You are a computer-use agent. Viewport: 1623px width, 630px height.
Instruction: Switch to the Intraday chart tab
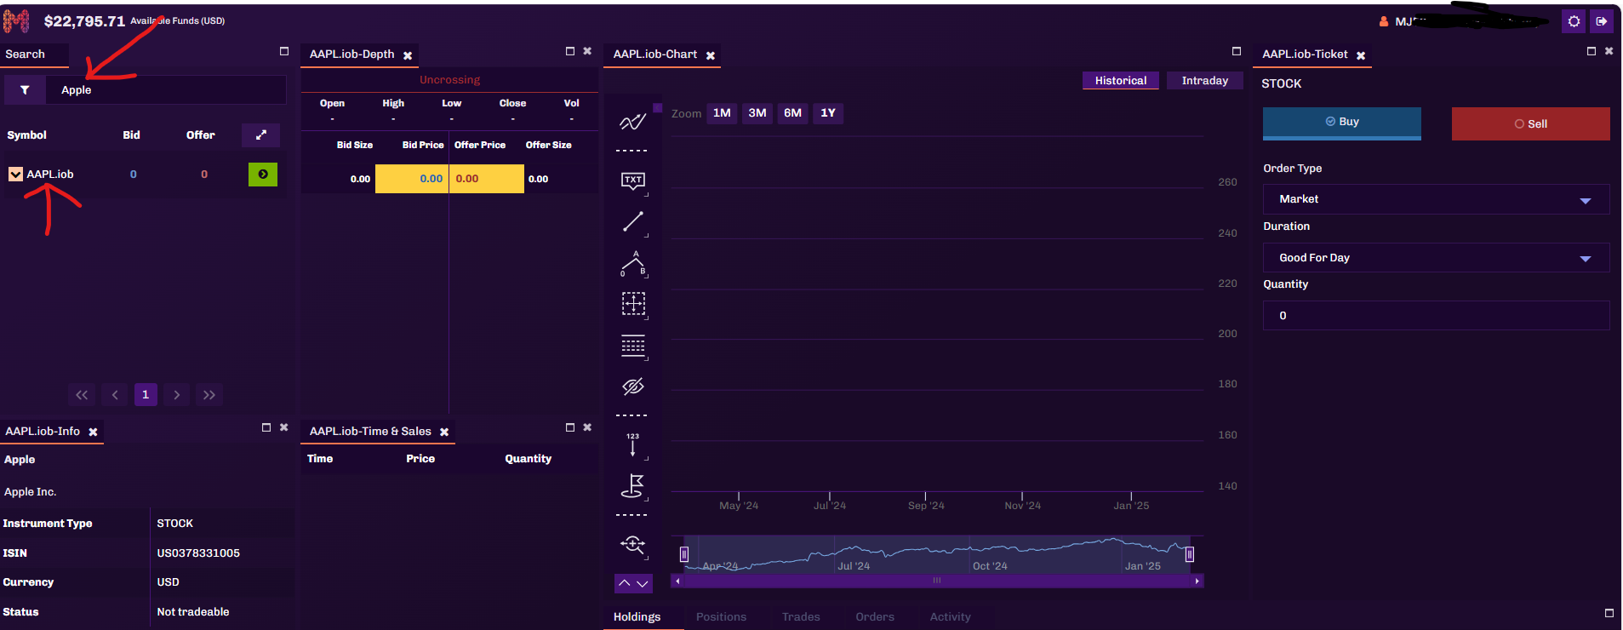point(1204,81)
